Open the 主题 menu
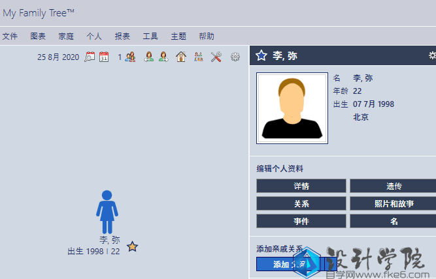The image size is (436, 279). 178,36
